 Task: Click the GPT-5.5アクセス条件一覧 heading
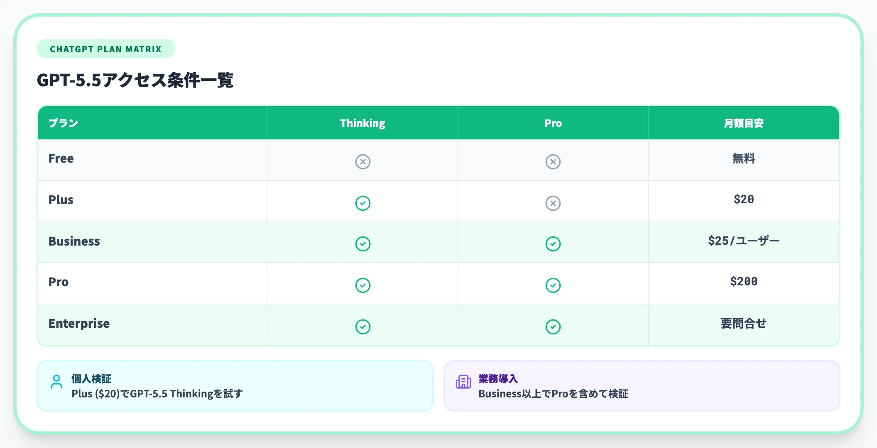(x=135, y=80)
